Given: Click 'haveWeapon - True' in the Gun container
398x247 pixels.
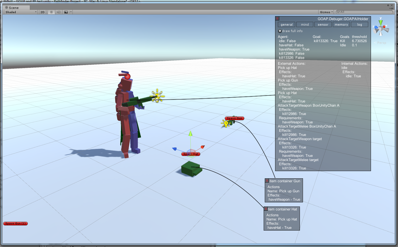Looking at the screenshot, I should (x=284, y=200).
